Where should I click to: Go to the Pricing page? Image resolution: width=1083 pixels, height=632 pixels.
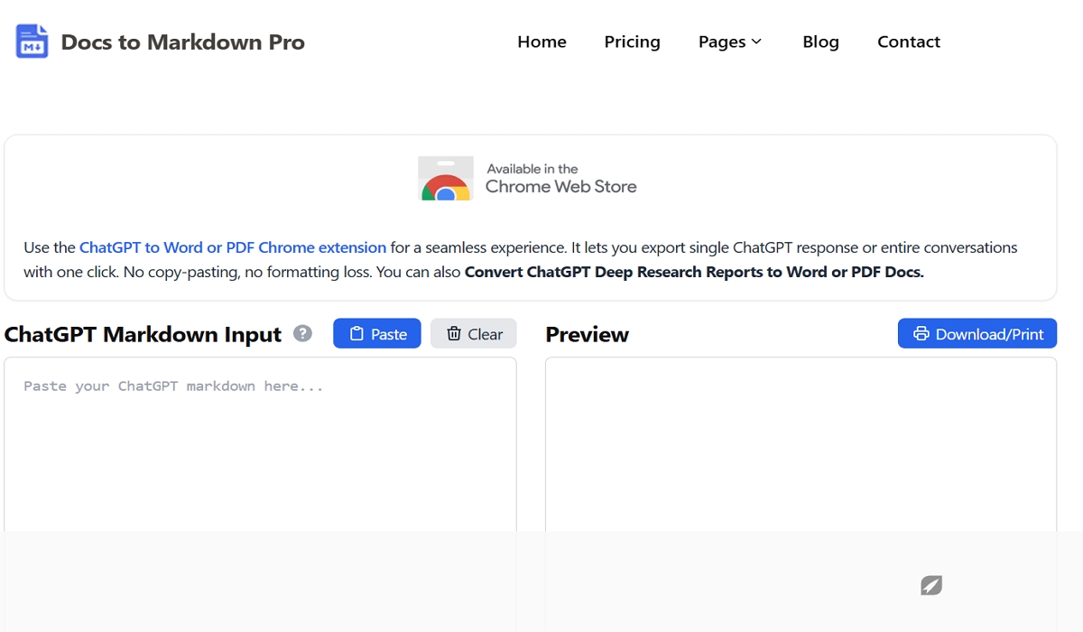[632, 42]
